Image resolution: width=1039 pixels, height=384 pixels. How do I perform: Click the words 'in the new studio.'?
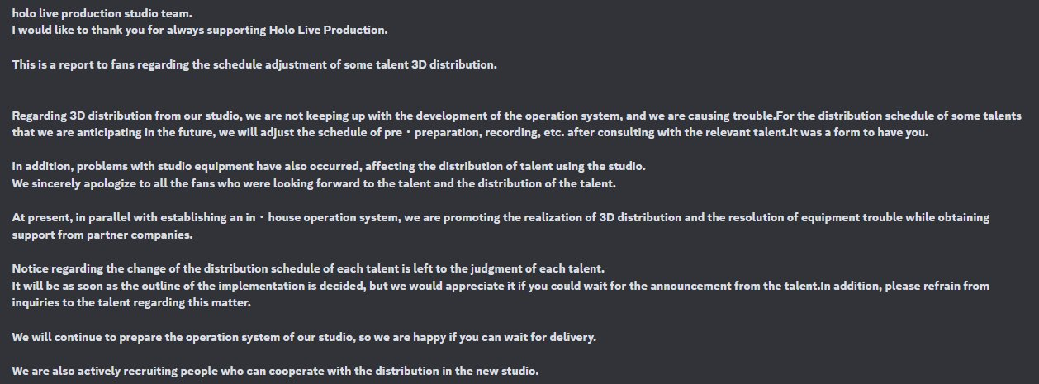tap(490, 371)
